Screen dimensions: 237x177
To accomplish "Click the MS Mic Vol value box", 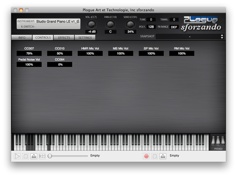I will pos(121,53).
